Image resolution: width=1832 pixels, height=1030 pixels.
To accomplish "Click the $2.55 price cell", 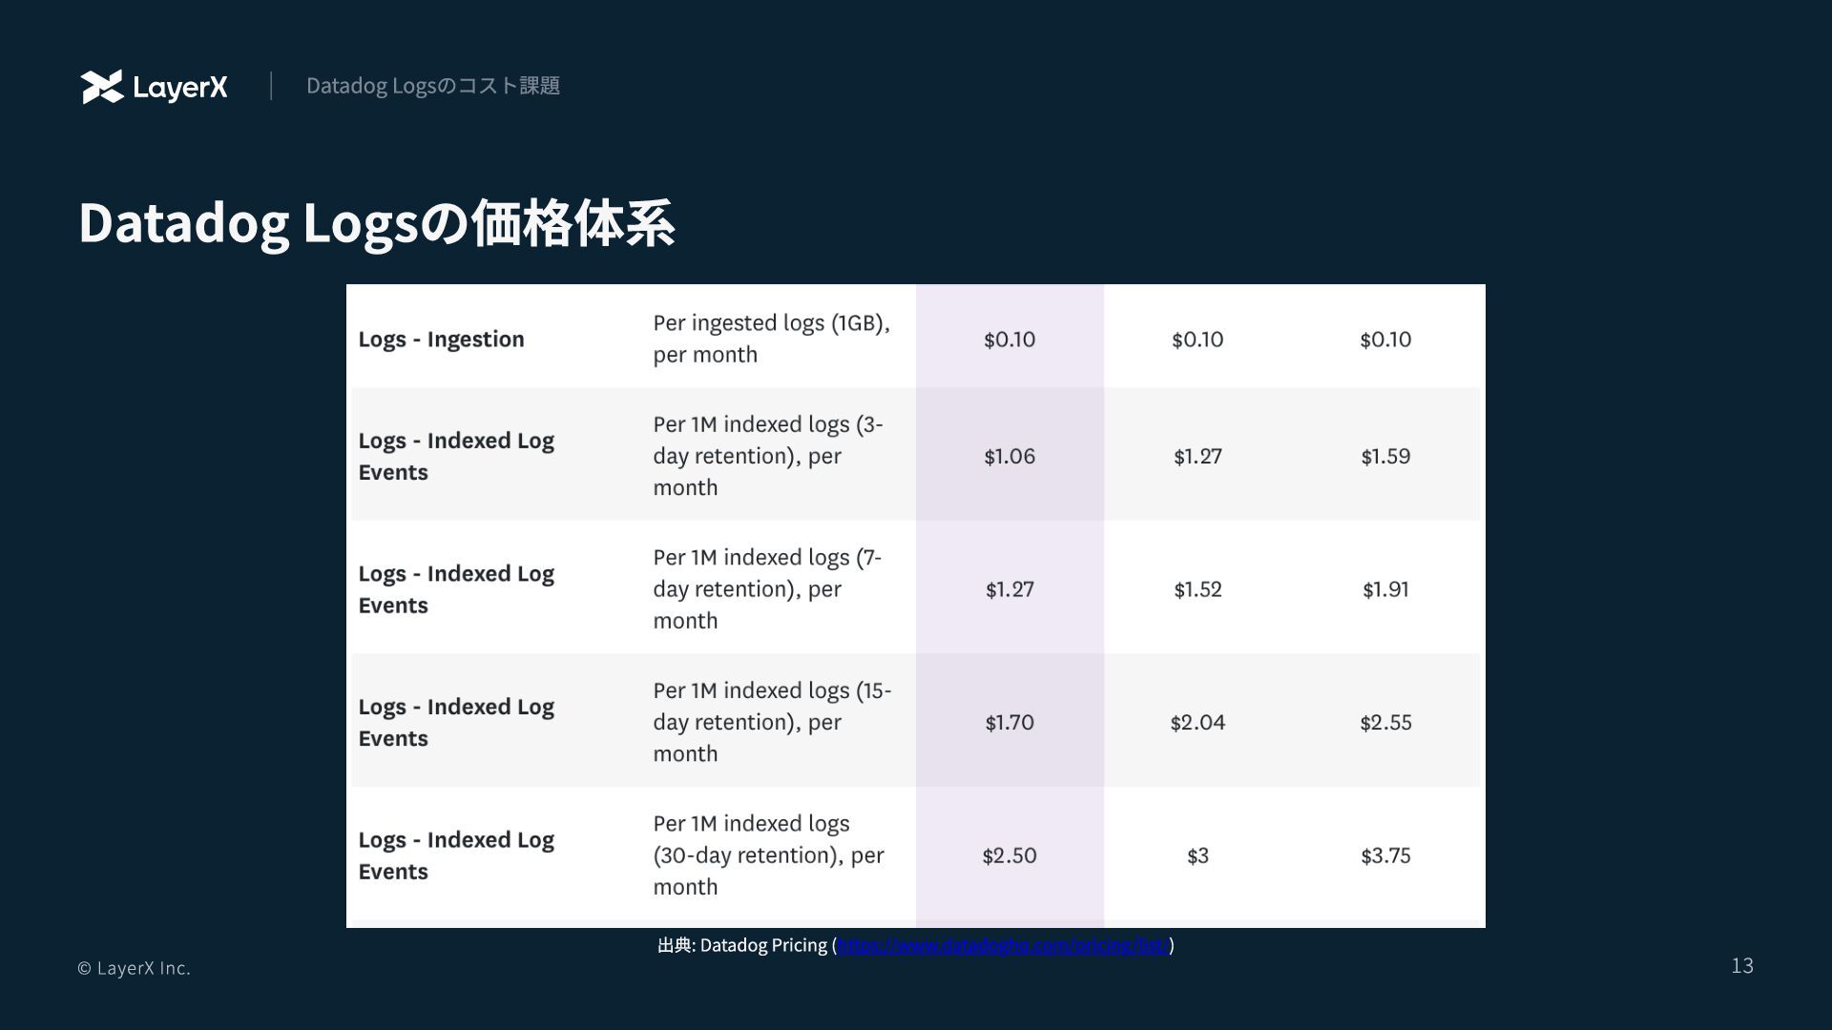I will pyautogui.click(x=1385, y=722).
